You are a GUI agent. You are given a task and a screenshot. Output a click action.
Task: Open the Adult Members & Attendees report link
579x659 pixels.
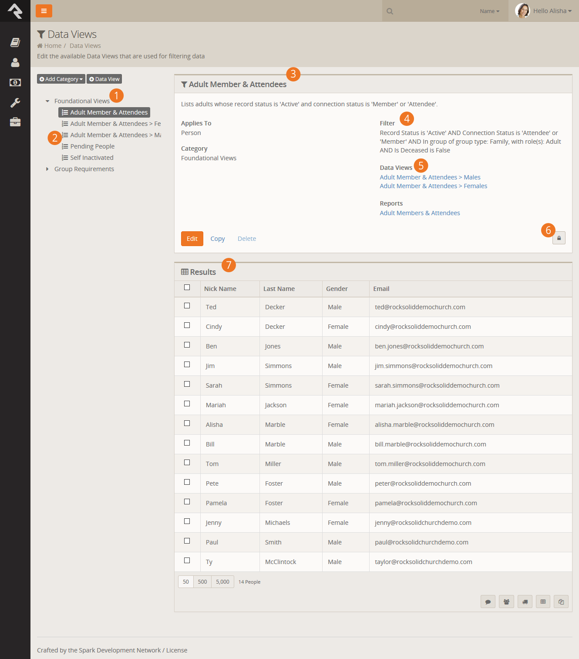coord(420,213)
